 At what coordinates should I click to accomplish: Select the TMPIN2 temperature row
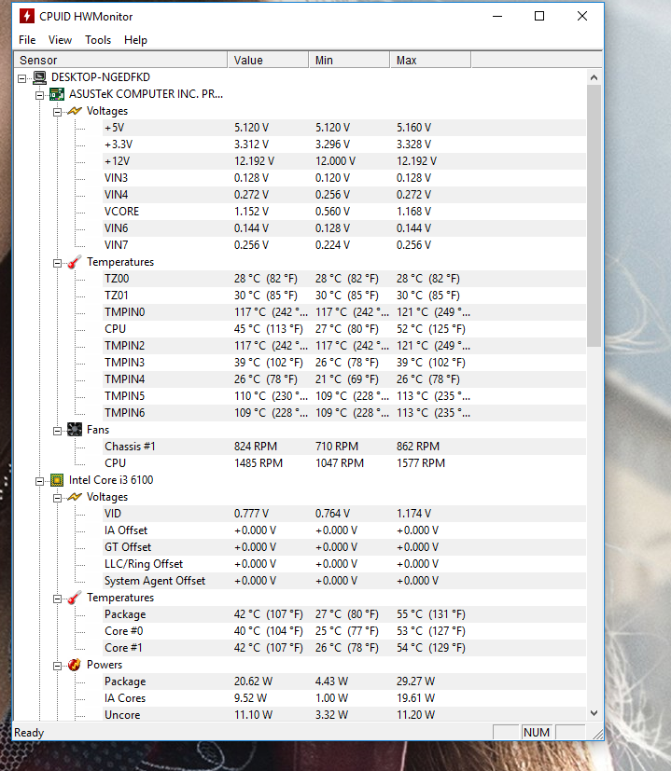(344, 346)
